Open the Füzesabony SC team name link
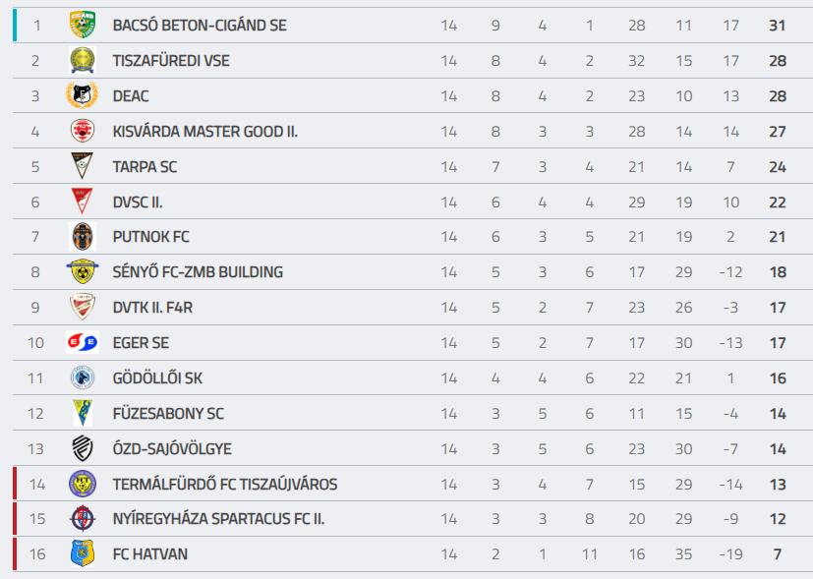Screen dimensions: 813x579 point(168,414)
